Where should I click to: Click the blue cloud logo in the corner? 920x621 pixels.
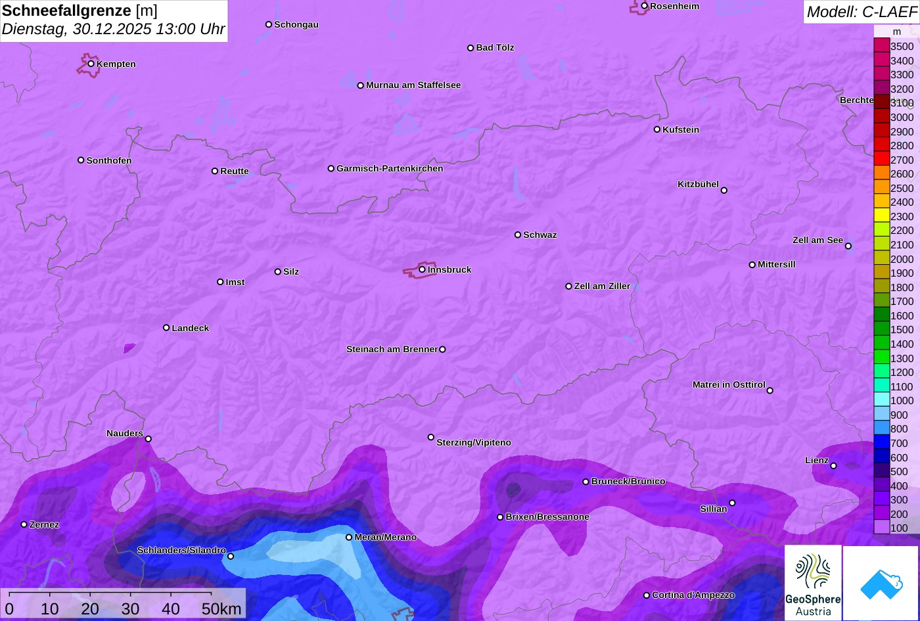pyautogui.click(x=881, y=584)
